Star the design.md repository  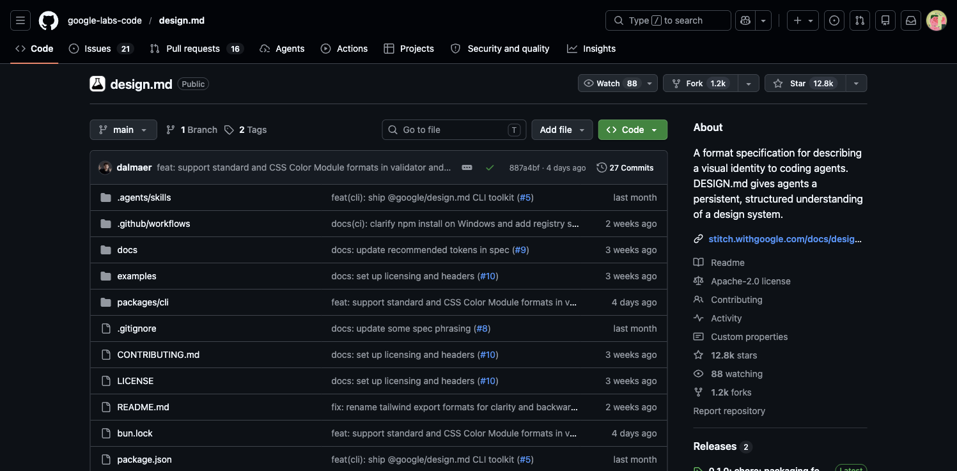click(x=805, y=84)
